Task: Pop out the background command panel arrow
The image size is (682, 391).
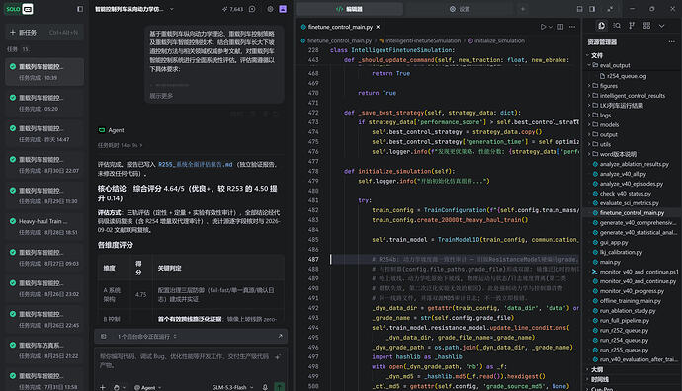Action: 280,336
